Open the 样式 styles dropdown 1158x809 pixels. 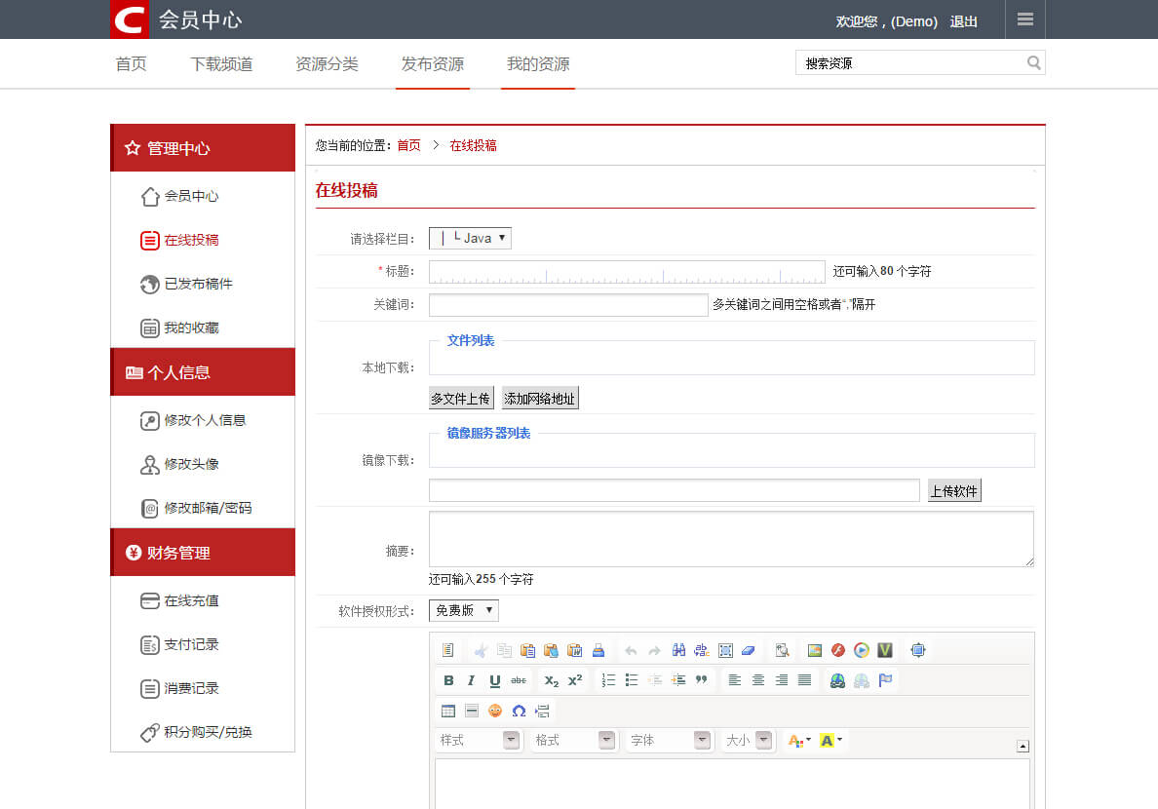(x=479, y=741)
